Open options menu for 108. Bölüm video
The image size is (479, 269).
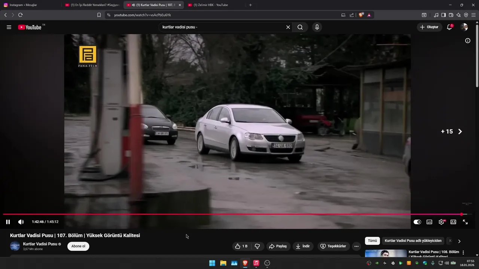pos(463,253)
